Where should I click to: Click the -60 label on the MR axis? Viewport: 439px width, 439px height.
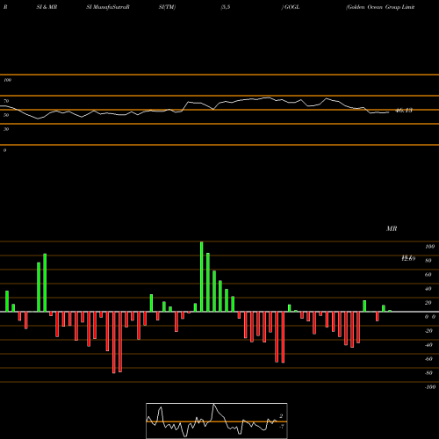(428, 359)
